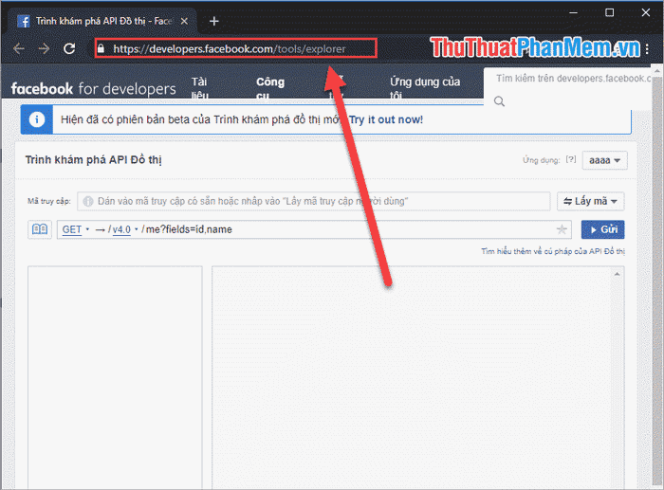Click the blue info icon in banner
The image size is (664, 490).
click(x=36, y=119)
